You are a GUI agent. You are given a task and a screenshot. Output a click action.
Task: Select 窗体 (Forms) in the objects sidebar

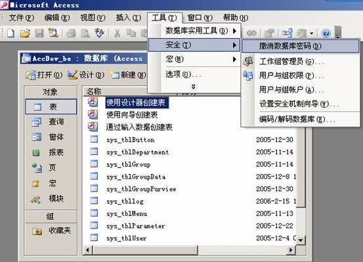click(51, 137)
